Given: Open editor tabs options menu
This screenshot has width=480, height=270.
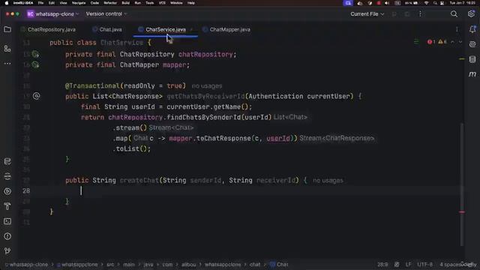Looking at the screenshot, I should click(x=457, y=29).
